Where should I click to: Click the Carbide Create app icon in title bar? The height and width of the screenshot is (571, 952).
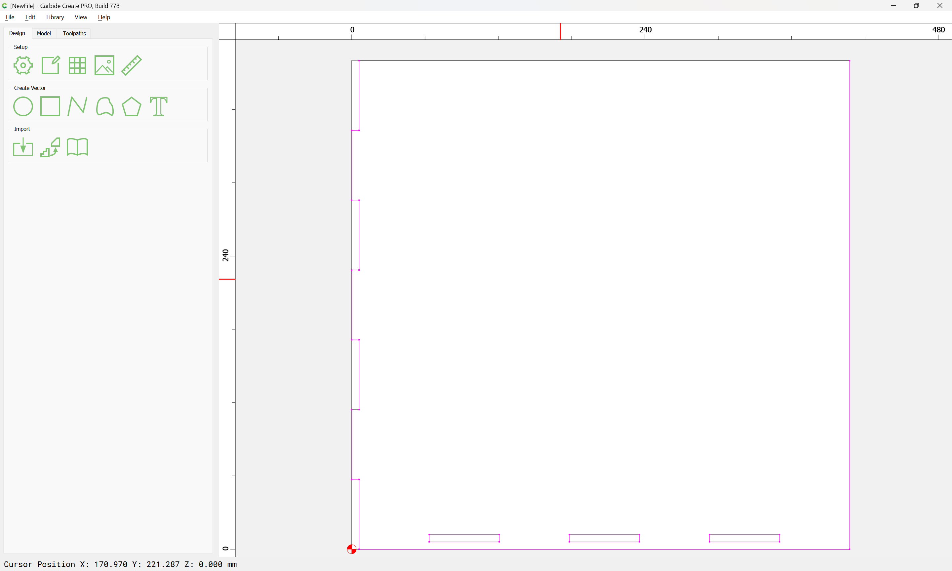click(x=5, y=6)
